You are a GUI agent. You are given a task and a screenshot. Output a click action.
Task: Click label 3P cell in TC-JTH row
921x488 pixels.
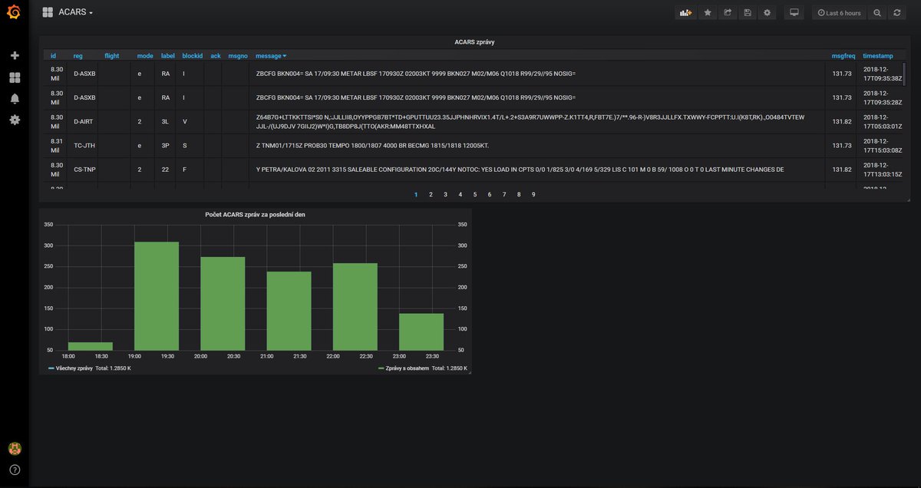click(x=165, y=145)
